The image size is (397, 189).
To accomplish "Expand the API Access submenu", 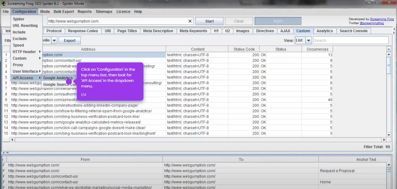I will point(26,78).
